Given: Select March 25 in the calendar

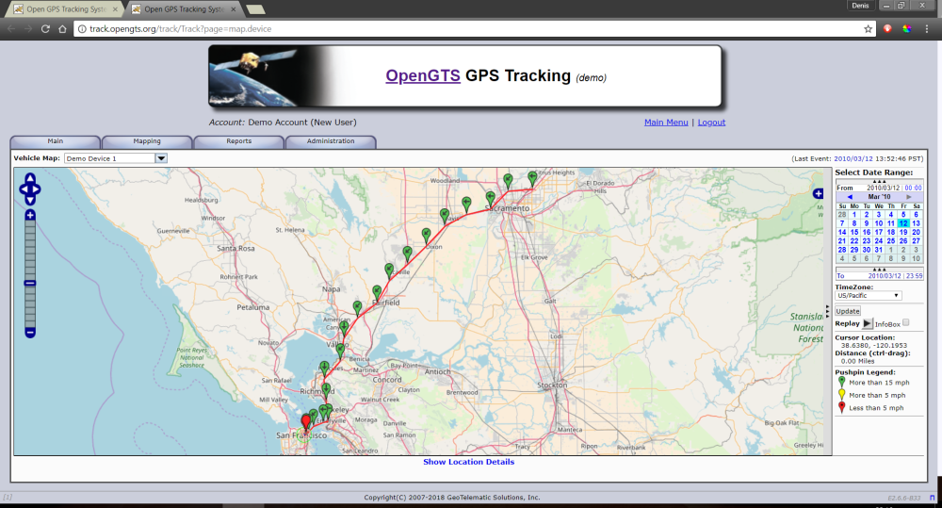Looking at the screenshot, I should 891,240.
